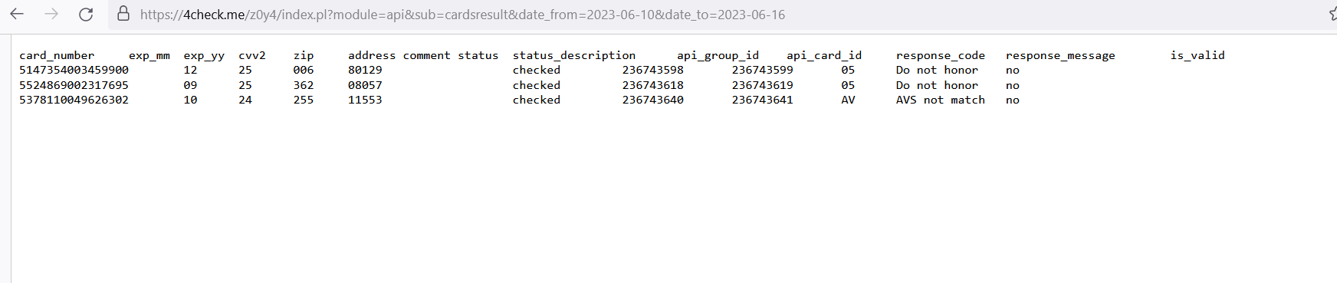
Task: View site info via the lock icon
Action: click(x=123, y=14)
